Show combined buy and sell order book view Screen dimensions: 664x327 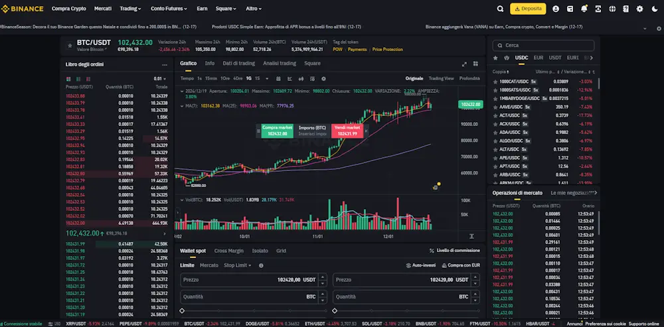[68, 79]
